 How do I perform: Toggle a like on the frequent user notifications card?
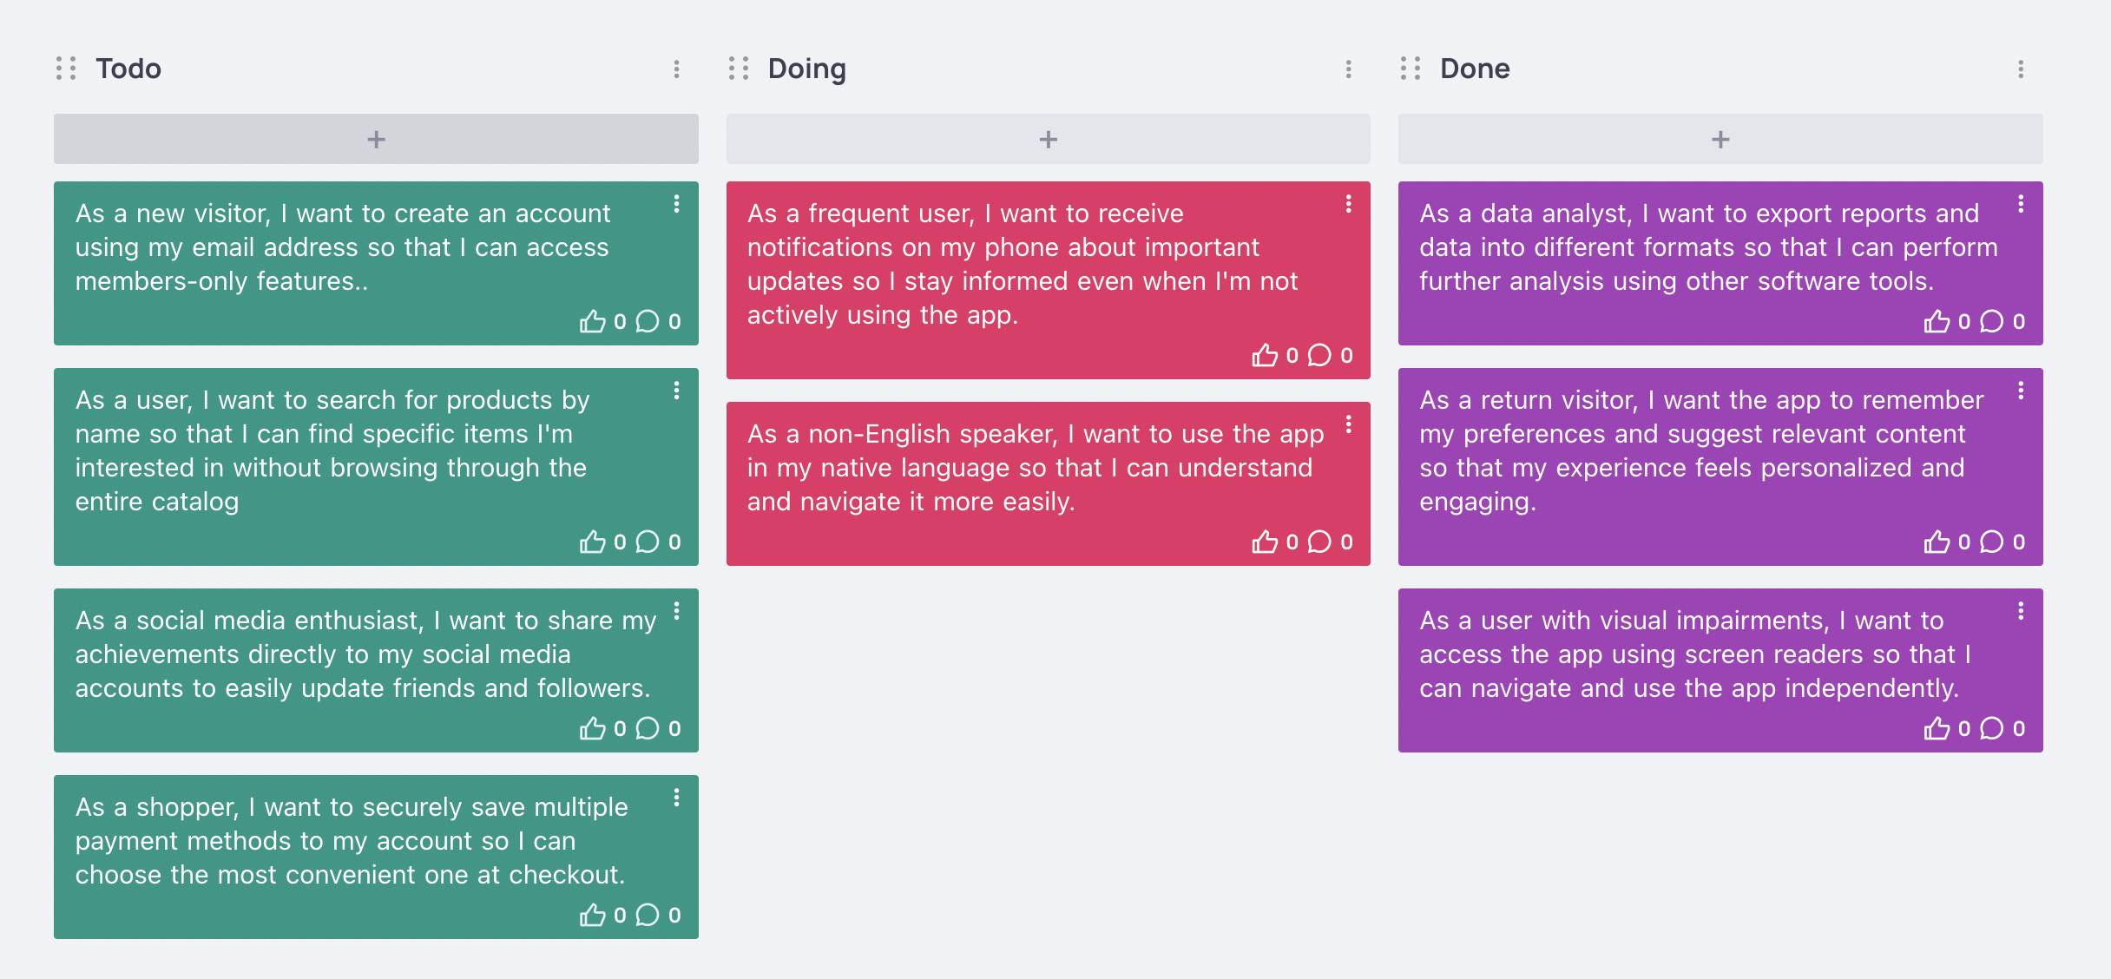1265,356
